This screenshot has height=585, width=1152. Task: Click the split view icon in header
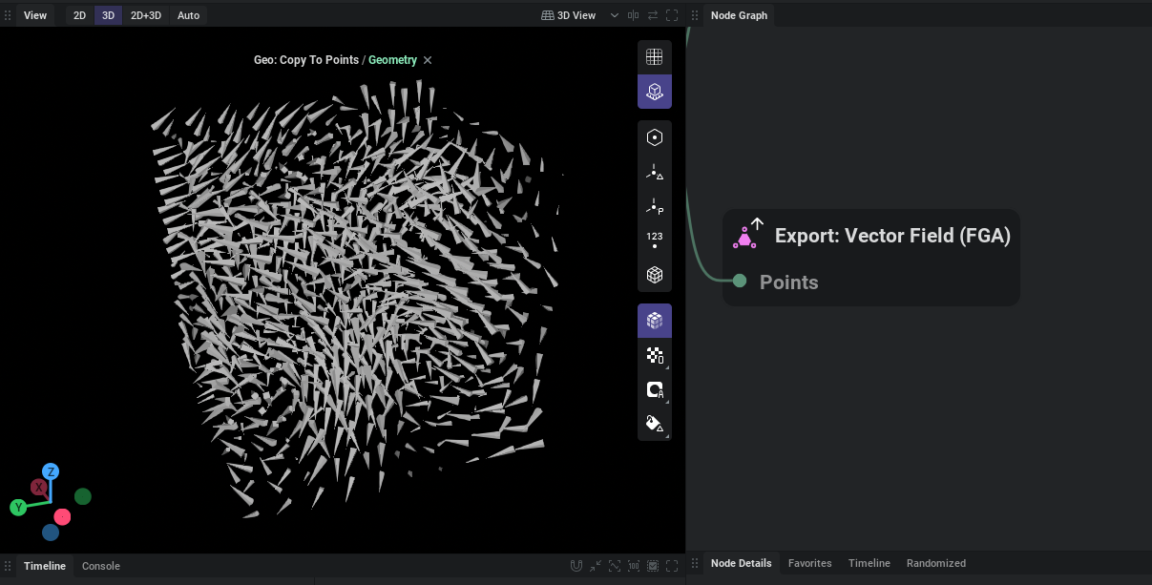634,15
